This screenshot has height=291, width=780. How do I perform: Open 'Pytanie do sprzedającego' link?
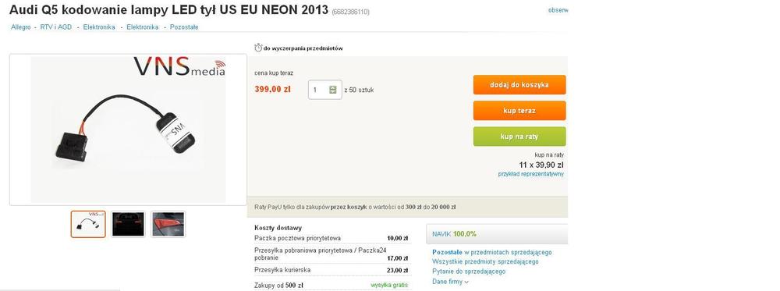pyautogui.click(x=469, y=271)
